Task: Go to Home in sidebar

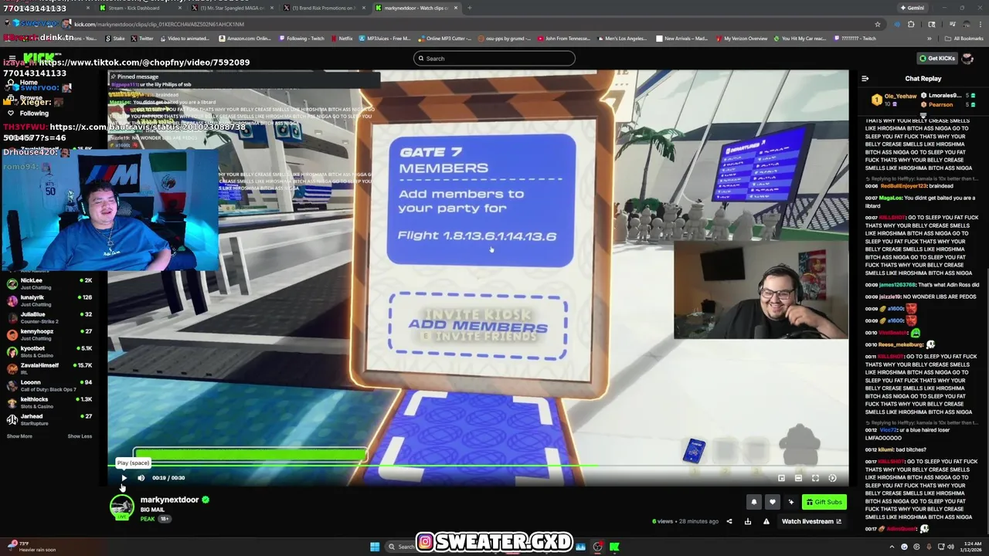Action: point(29,83)
